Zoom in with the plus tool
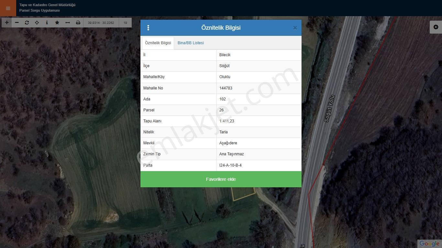Image resolution: width=442 pixels, height=248 pixels. pyautogui.click(x=7, y=23)
